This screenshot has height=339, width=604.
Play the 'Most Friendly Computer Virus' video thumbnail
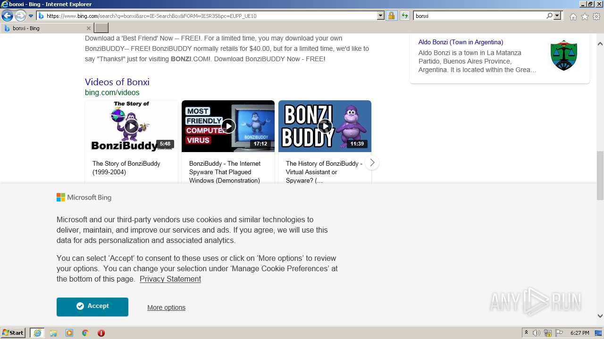[228, 126]
